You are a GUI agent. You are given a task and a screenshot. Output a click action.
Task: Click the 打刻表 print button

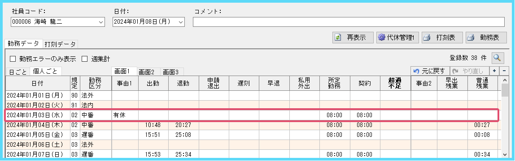(442, 38)
